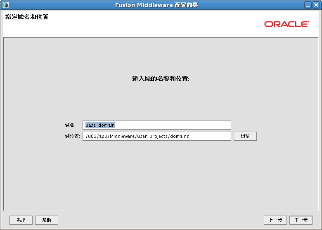The height and width of the screenshot is (230, 322).
Task: Click the 域位置 label
Action: 73,136
